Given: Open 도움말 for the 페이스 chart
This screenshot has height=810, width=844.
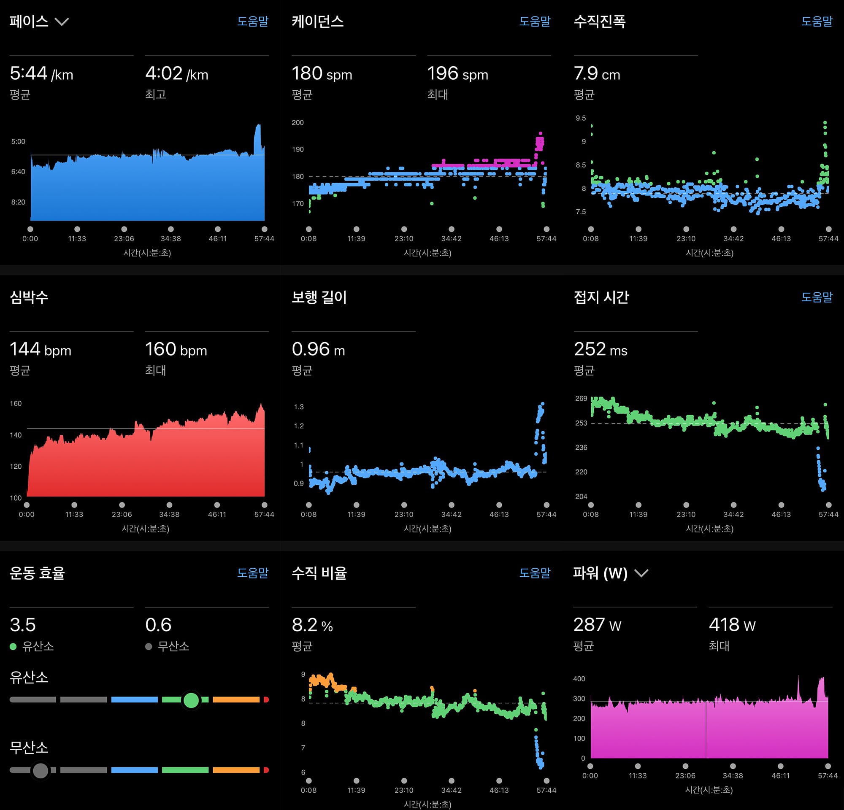Looking at the screenshot, I should (x=253, y=21).
